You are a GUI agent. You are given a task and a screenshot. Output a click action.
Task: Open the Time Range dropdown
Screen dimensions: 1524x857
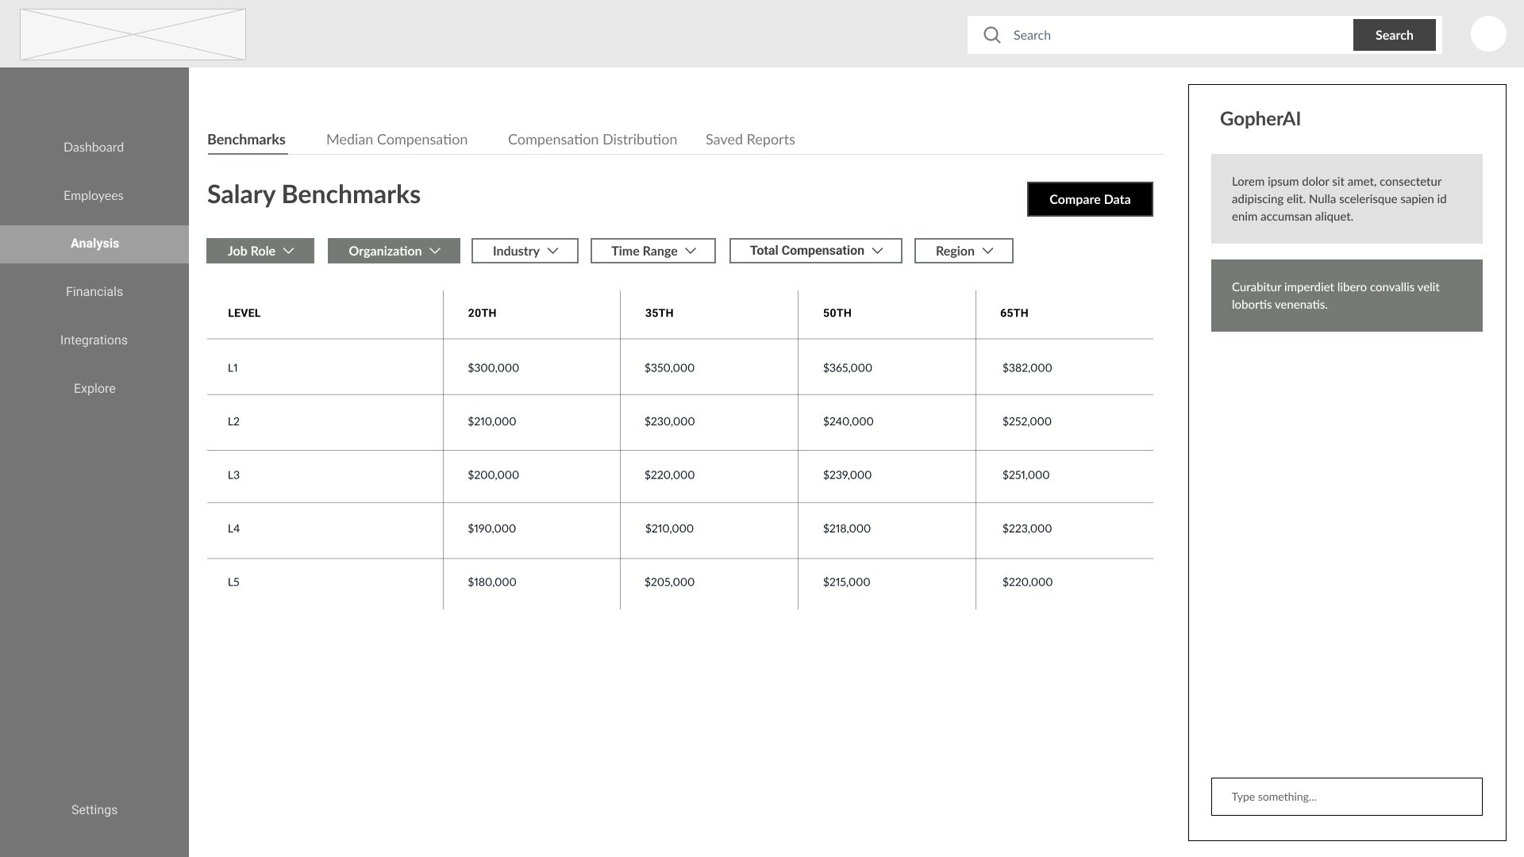652,251
